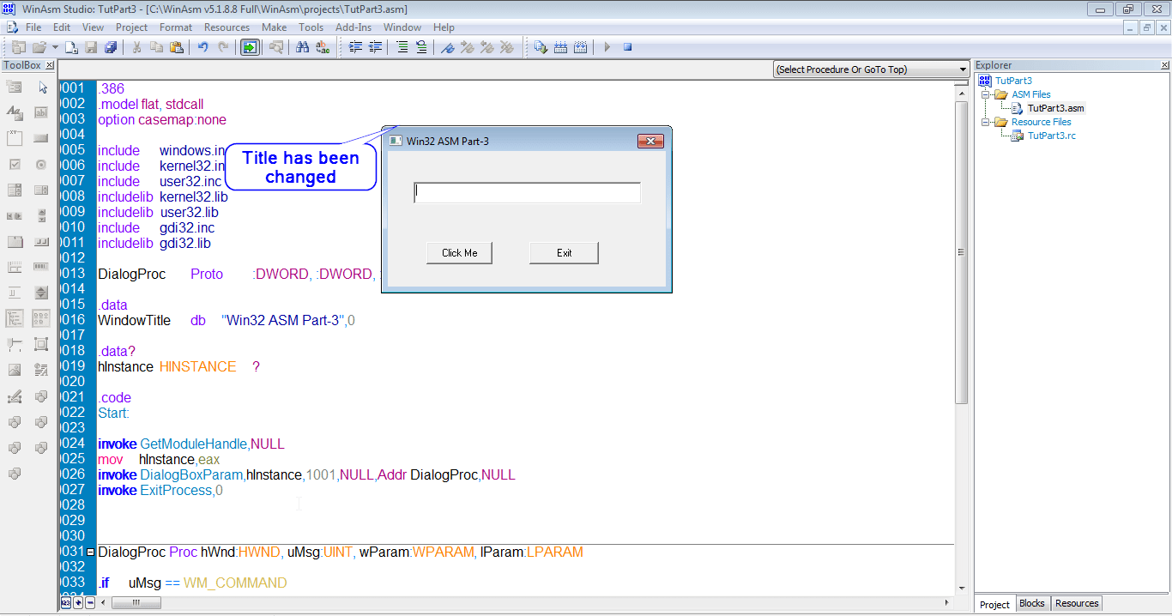The image size is (1172, 616).
Task: Click the Exit button in dialog
Action: coord(564,253)
